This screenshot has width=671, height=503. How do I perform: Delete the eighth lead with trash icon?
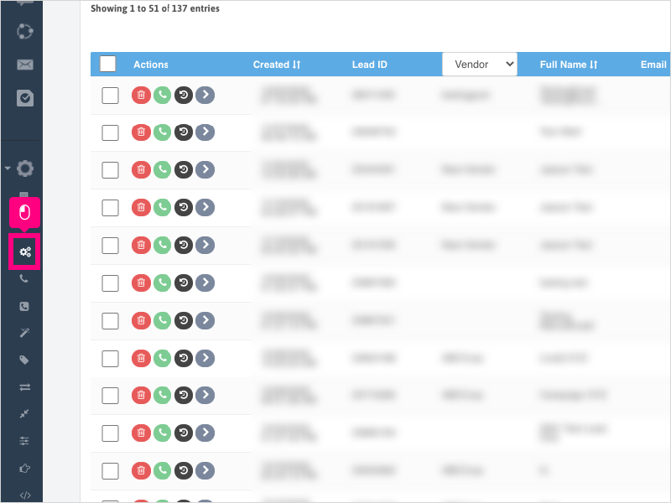tap(141, 358)
